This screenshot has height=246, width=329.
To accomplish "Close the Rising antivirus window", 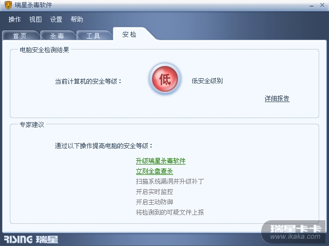I will 322,5.
